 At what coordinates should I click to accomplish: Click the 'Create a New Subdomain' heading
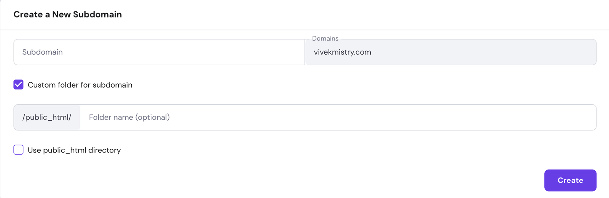pyautogui.click(x=68, y=14)
